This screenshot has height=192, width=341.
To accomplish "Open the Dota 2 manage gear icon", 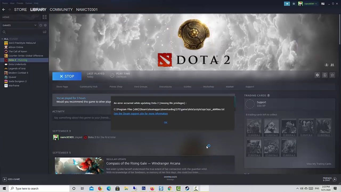I will [x=317, y=75].
